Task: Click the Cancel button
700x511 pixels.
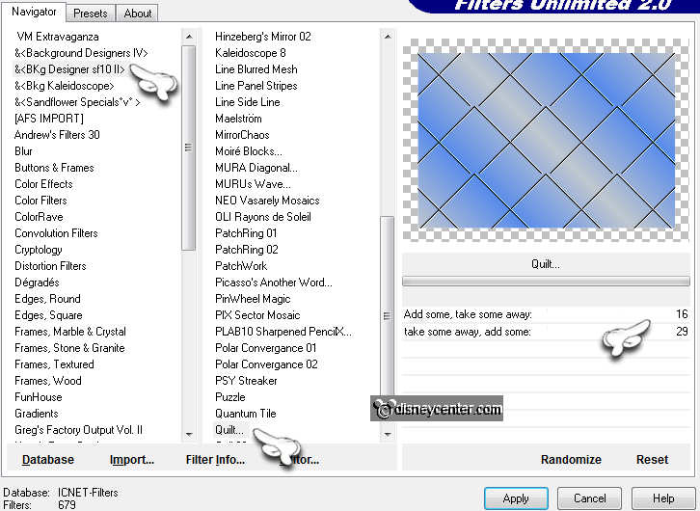Action: pyautogui.click(x=589, y=498)
